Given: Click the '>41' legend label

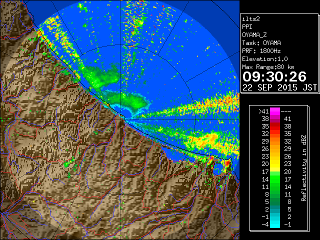Looking at the screenshot, I should click(263, 111).
